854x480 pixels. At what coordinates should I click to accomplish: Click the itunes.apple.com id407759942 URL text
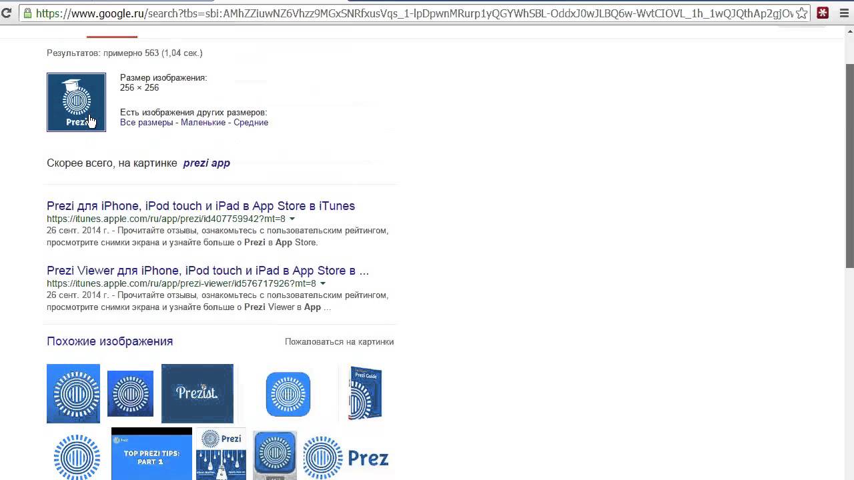pos(166,219)
